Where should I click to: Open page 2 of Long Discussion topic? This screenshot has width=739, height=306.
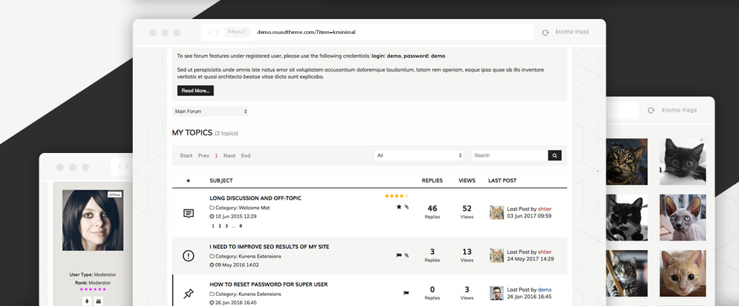point(220,226)
